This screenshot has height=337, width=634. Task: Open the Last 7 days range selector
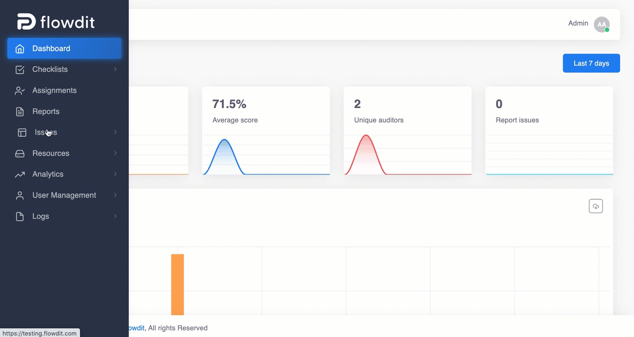tap(591, 63)
